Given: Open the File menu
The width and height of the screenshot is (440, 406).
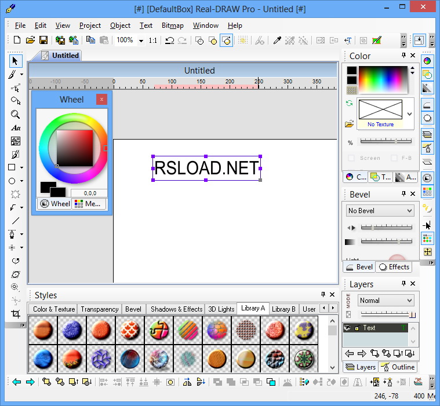Looking at the screenshot, I should pyautogui.click(x=20, y=25).
